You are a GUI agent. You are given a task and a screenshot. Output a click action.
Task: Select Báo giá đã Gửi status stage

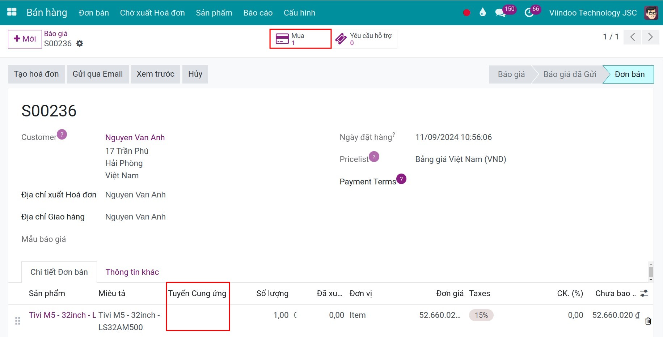tap(570, 74)
